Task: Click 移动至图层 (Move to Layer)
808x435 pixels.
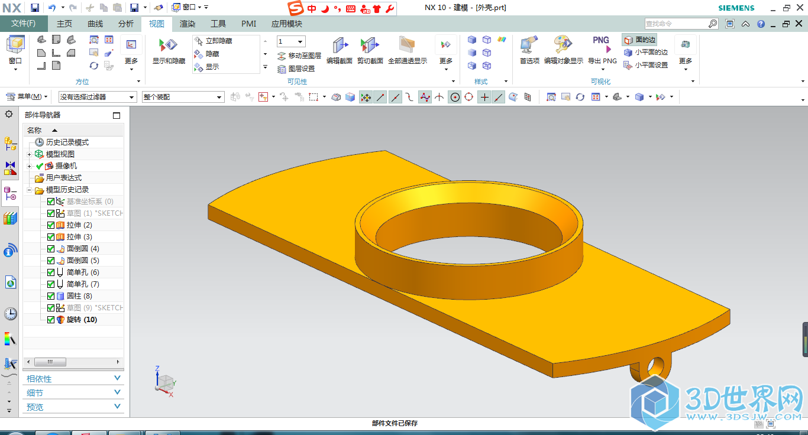Action: pyautogui.click(x=299, y=56)
